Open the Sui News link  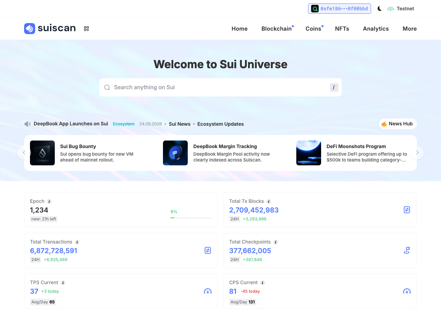(x=180, y=124)
